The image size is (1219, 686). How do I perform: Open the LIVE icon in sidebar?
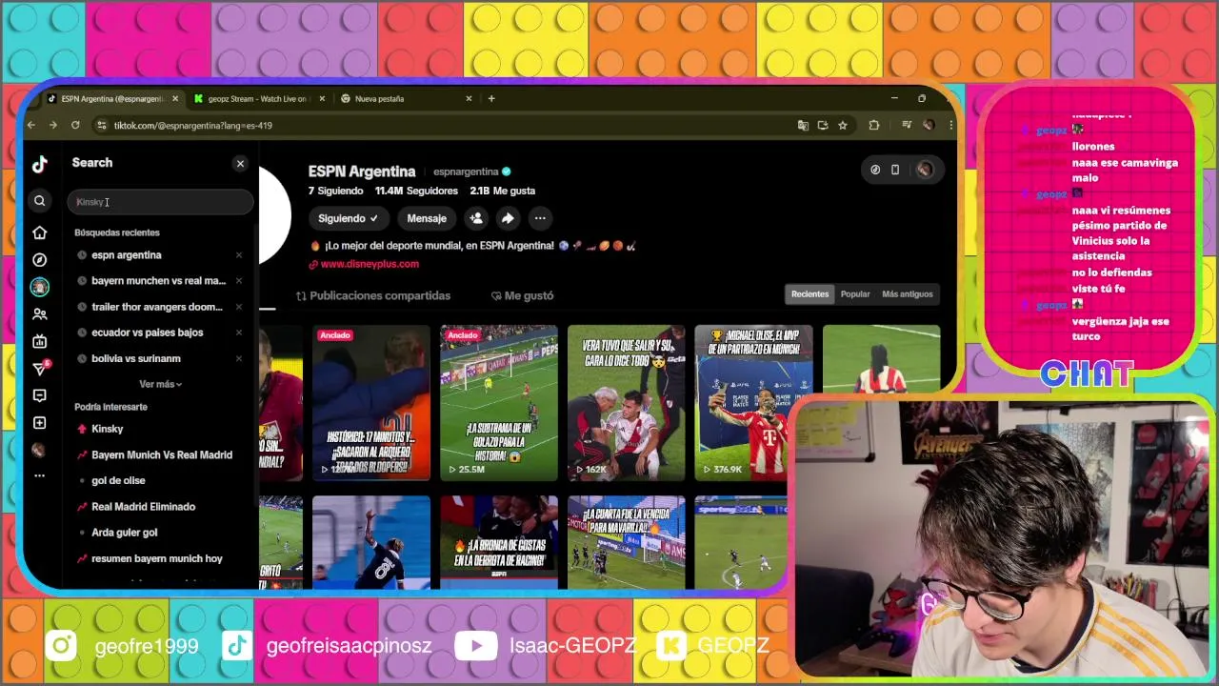click(39, 341)
